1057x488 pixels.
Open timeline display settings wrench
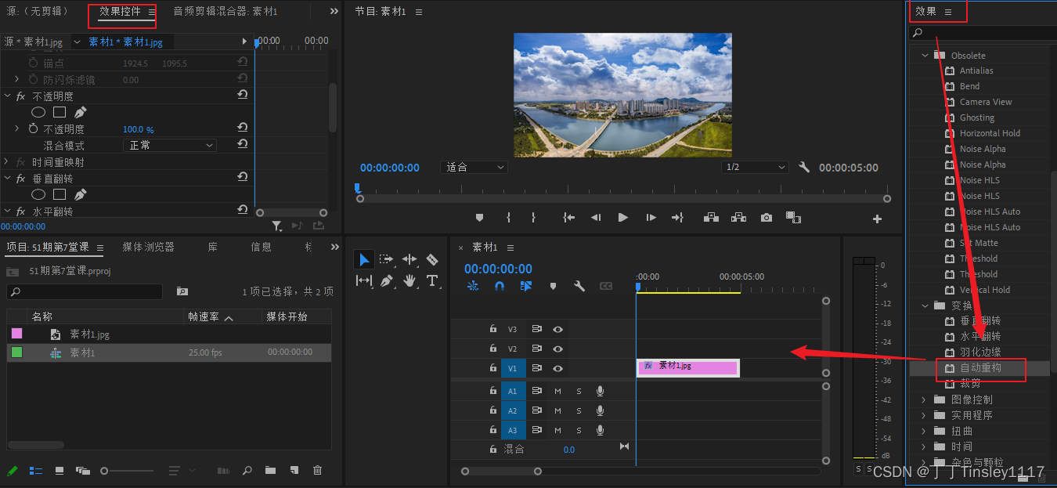[x=579, y=287]
